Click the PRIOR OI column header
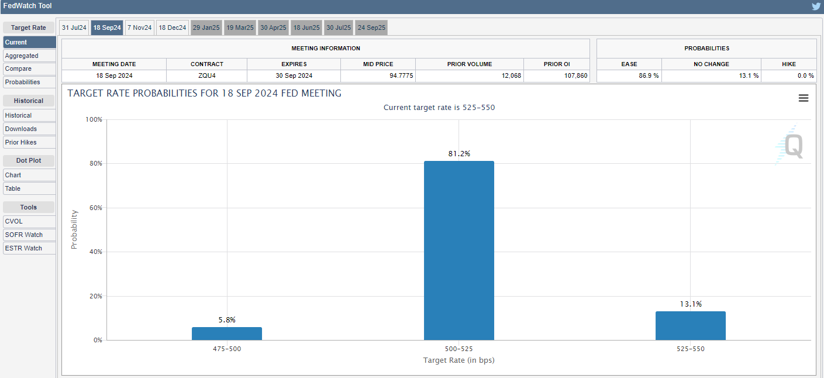The width and height of the screenshot is (824, 378). pos(557,64)
